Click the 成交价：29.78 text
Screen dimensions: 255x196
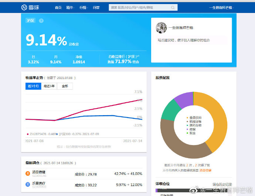(86, 174)
